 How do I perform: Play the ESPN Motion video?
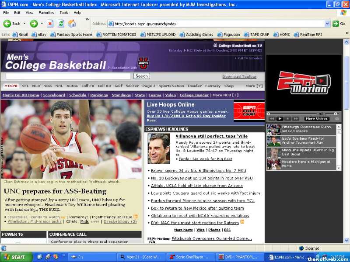280,119
